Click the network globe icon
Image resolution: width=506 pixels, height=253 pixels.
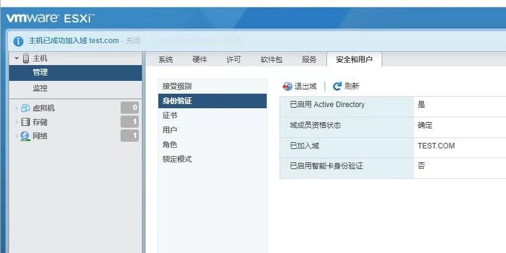tap(25, 136)
